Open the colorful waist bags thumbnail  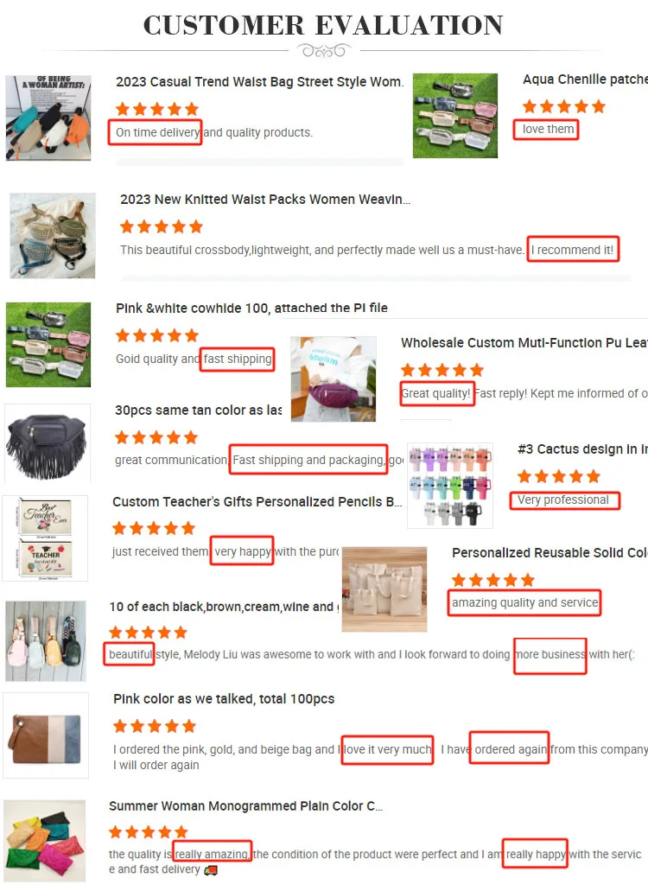(48, 118)
